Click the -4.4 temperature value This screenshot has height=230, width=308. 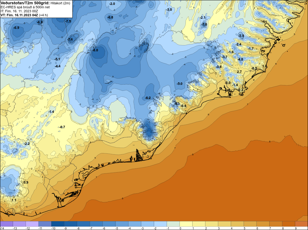click(x=58, y=66)
